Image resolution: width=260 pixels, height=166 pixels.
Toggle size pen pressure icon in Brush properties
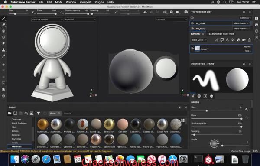coord(247,109)
